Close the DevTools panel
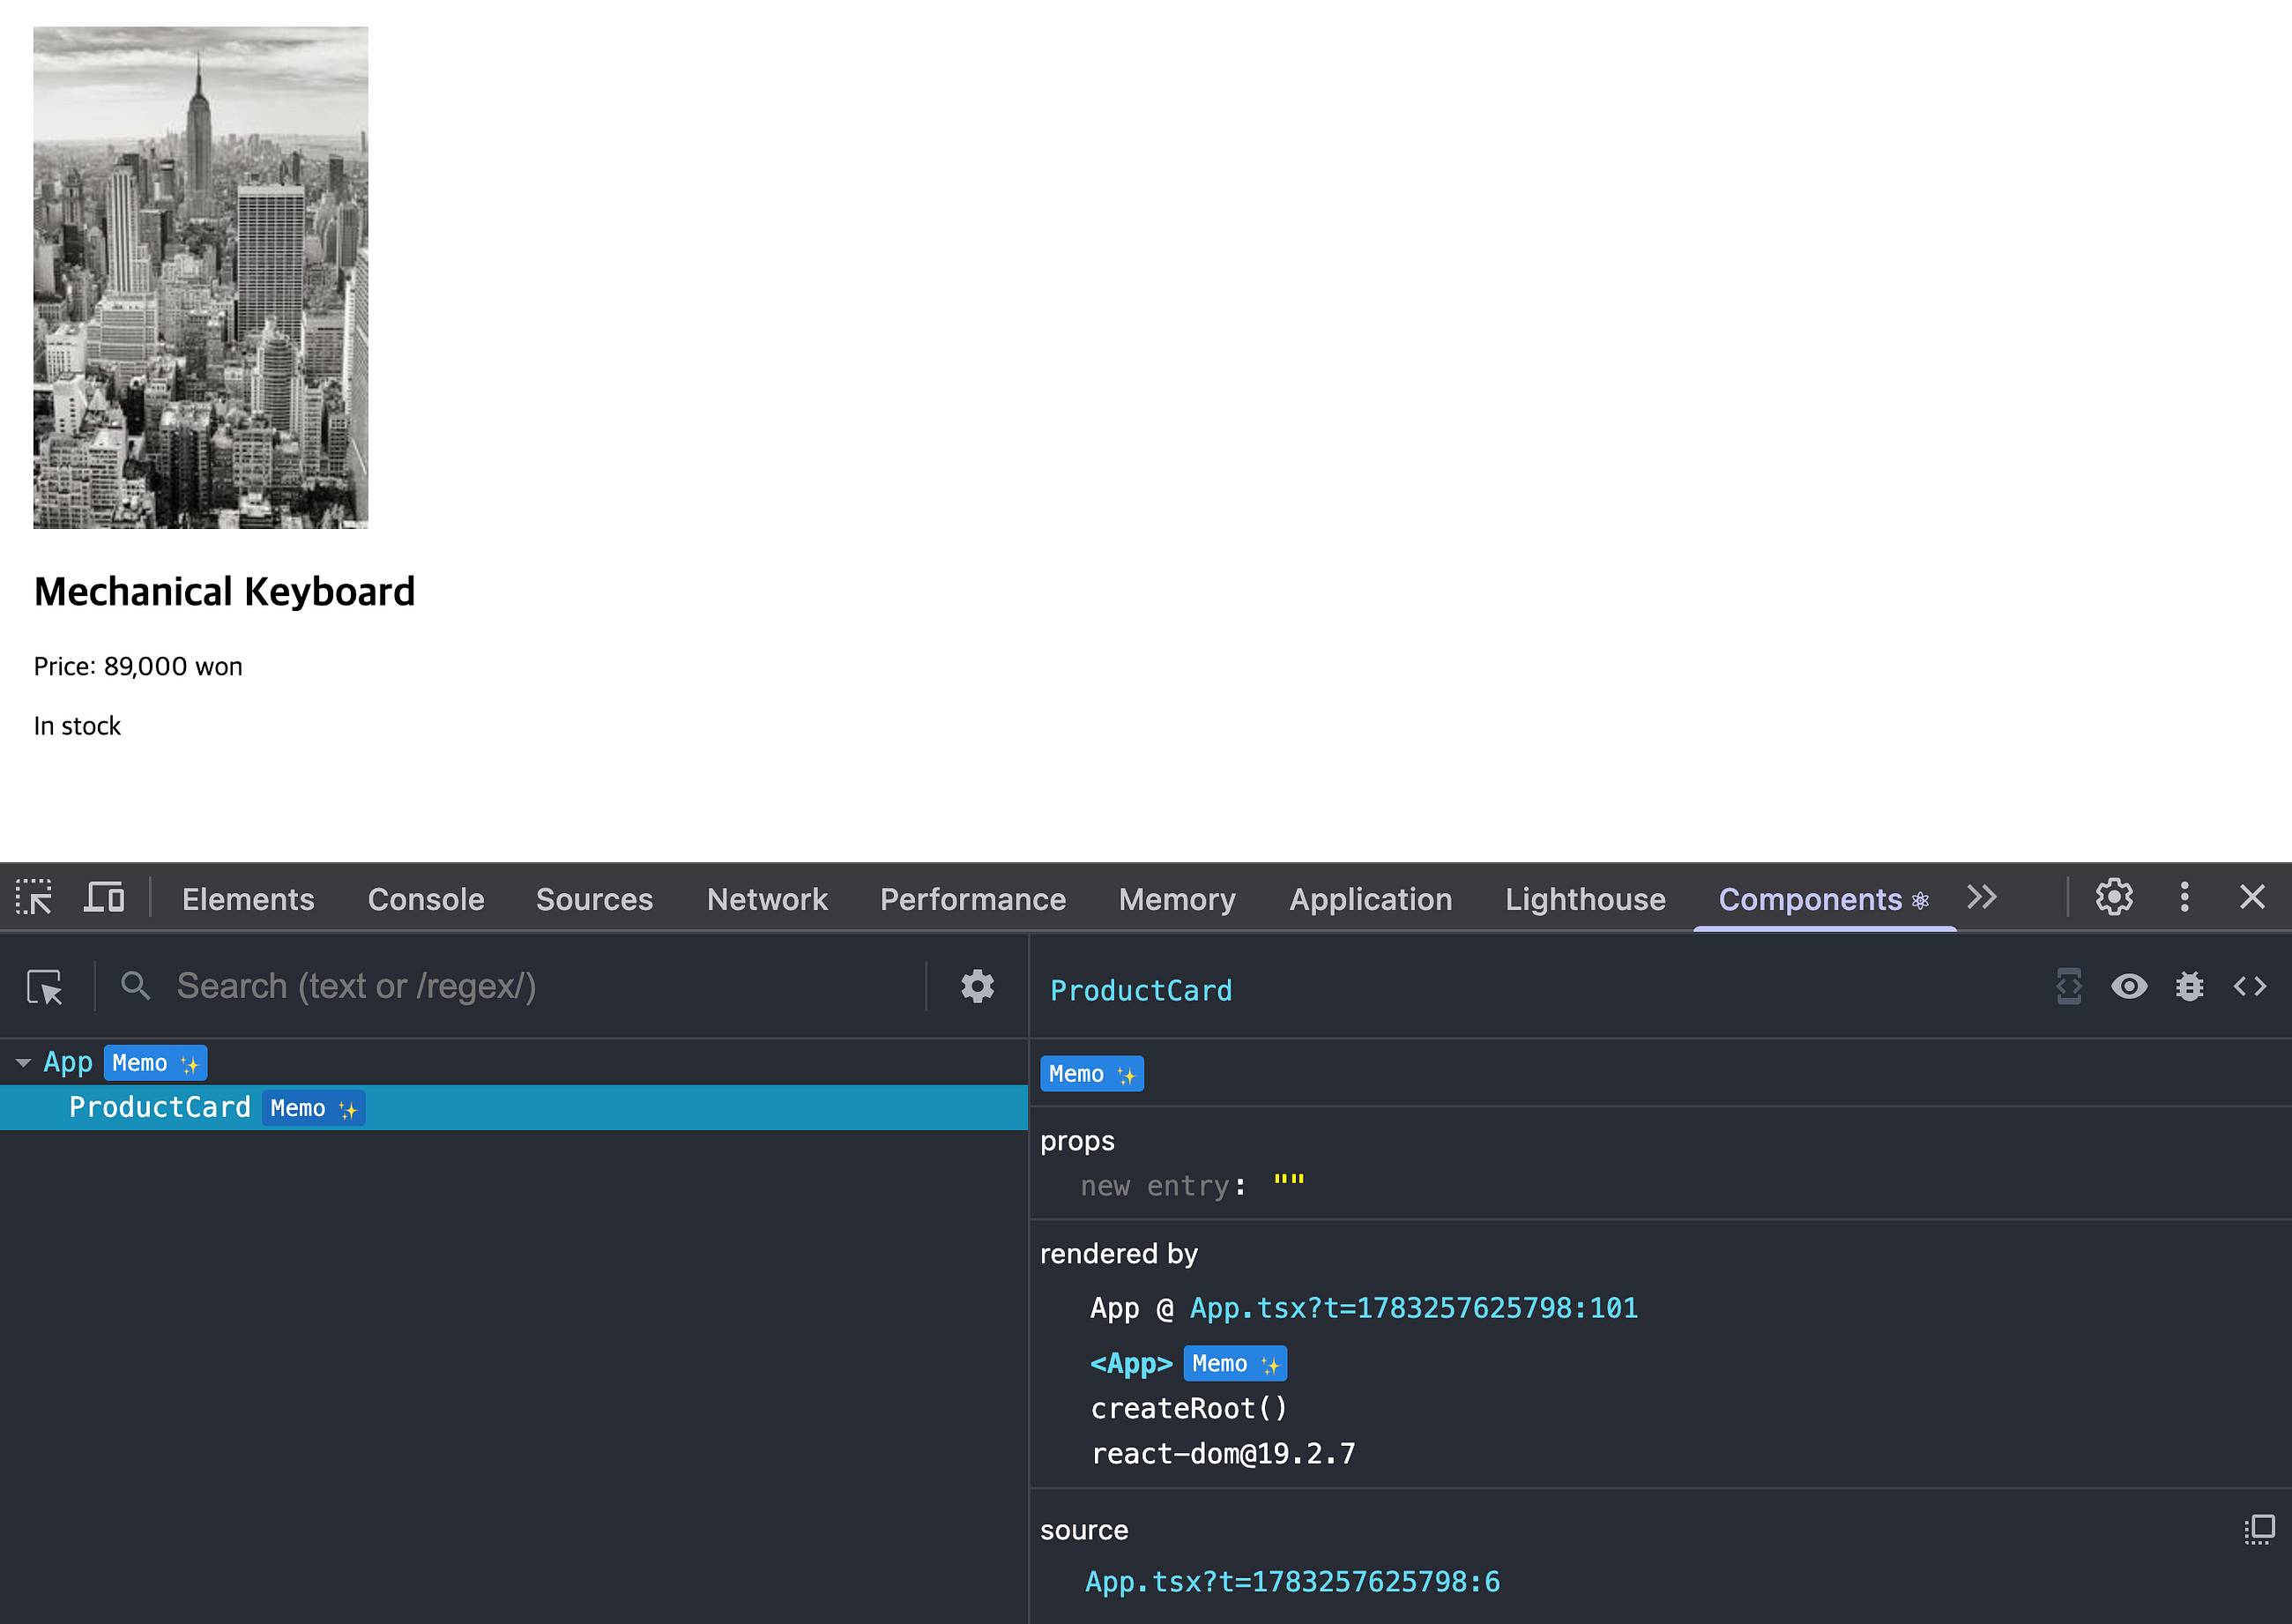The height and width of the screenshot is (1624, 2292). click(x=2252, y=897)
